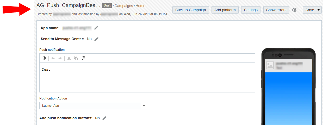Screen dimensions: 323x125
Task: Expand the Save button dropdown arrow
Action: pos(319,10)
